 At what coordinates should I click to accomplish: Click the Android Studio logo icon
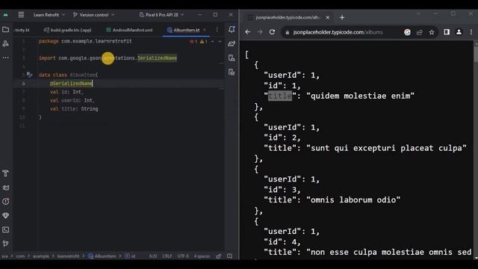(5, 14)
